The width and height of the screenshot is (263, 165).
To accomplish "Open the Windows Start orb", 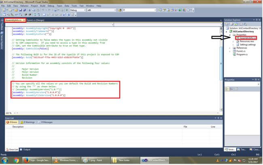I will click(5, 161).
